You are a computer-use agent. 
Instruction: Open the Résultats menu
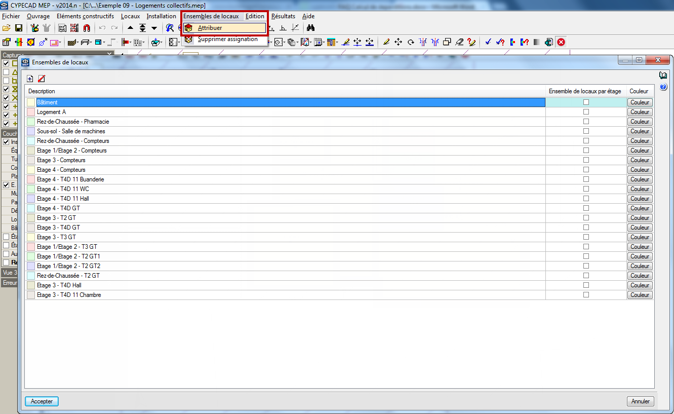[283, 16]
